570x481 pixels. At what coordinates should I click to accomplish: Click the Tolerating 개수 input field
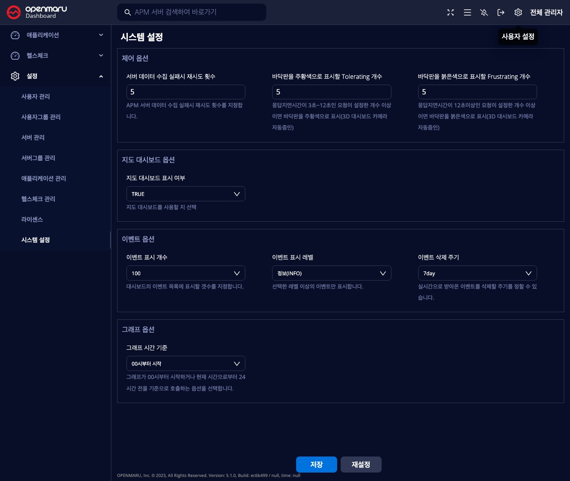(331, 92)
